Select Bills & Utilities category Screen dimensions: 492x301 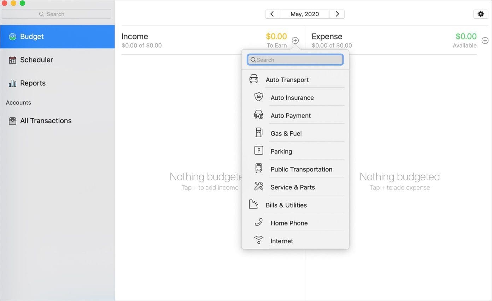(295, 205)
